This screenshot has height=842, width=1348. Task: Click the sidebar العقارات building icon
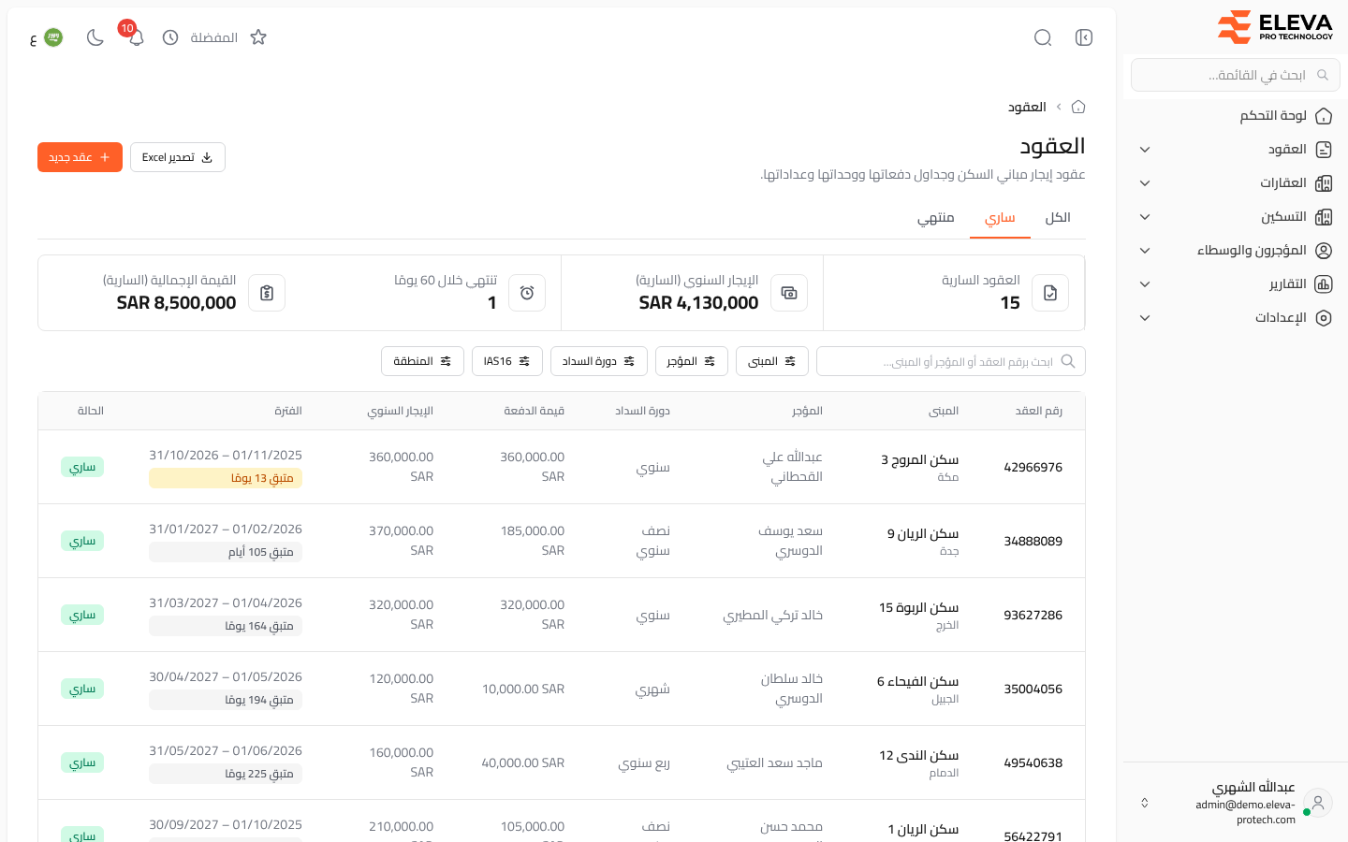(1324, 183)
